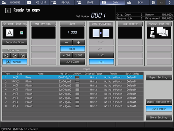Open the Output Setting menu

(x=159, y=24)
